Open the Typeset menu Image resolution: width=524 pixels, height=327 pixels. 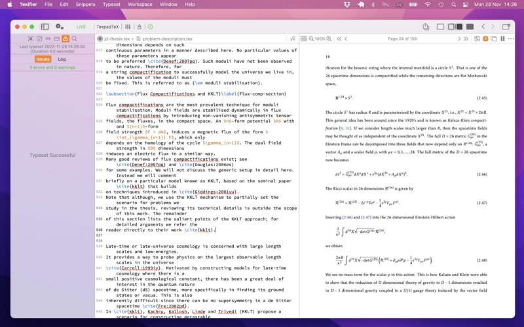coord(111,5)
